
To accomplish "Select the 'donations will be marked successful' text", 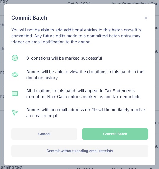I will (x=66, y=58).
